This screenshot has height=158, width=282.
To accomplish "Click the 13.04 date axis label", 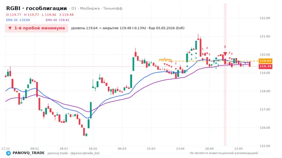I will pyautogui.click(x=180, y=149).
